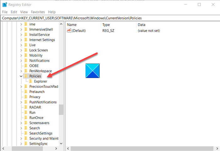
Task: Select the RunOnce key label
Action: (36, 118)
